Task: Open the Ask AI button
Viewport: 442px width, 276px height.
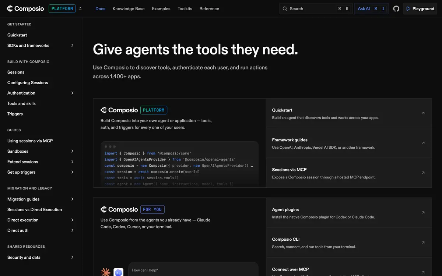Action: [x=372, y=8]
